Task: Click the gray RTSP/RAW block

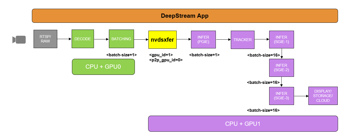Action: click(x=45, y=39)
